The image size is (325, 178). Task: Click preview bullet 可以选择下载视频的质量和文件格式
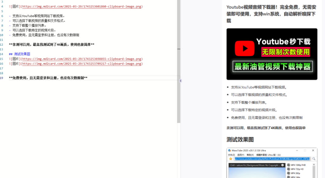pyautogui.click(x=260, y=95)
